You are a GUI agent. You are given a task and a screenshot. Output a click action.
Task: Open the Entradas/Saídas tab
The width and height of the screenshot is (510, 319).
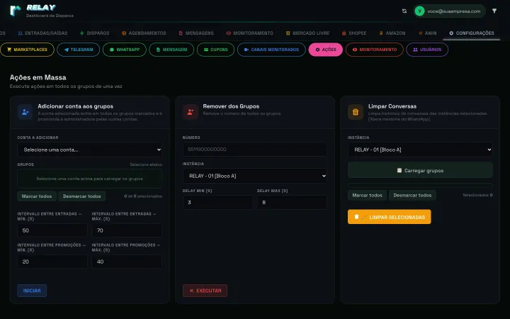pos(42,33)
